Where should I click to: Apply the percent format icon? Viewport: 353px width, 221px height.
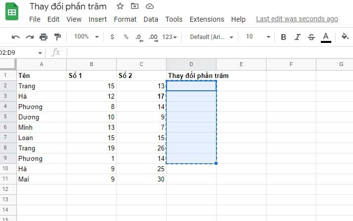(126, 37)
